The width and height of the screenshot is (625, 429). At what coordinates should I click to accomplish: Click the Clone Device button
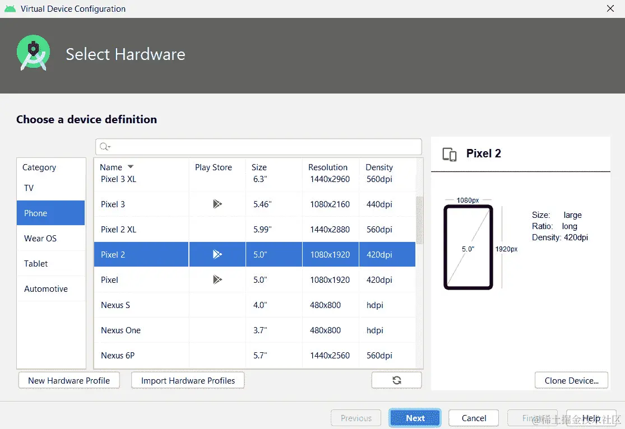point(571,380)
